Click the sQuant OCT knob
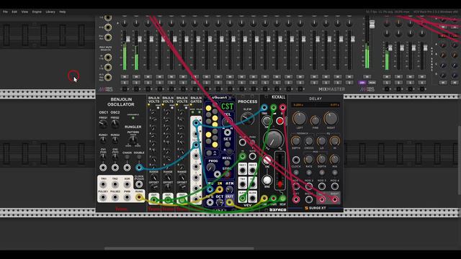 (219, 203)
